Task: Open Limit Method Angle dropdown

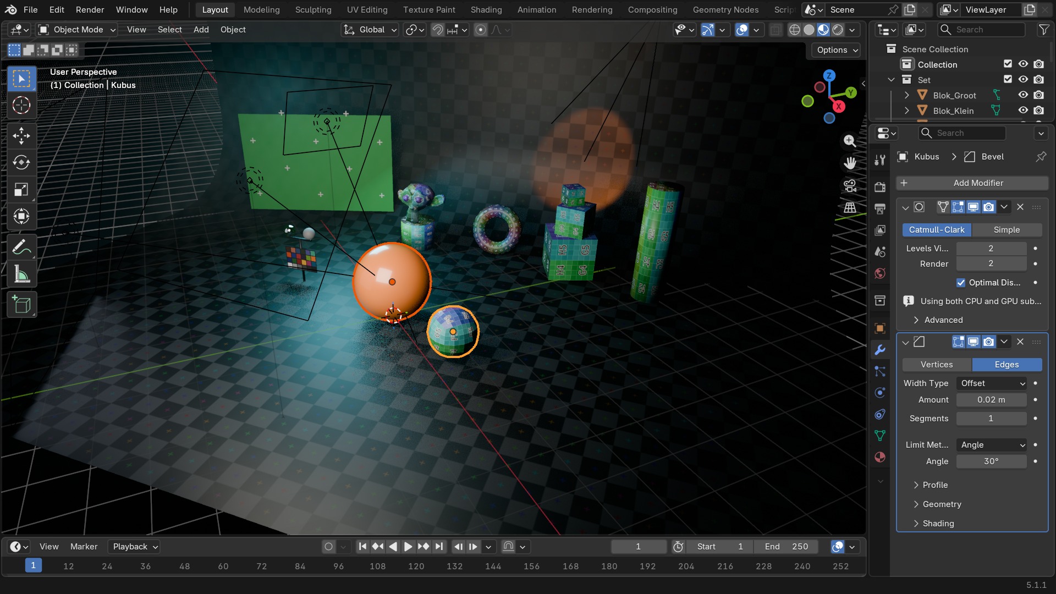Action: pyautogui.click(x=992, y=445)
